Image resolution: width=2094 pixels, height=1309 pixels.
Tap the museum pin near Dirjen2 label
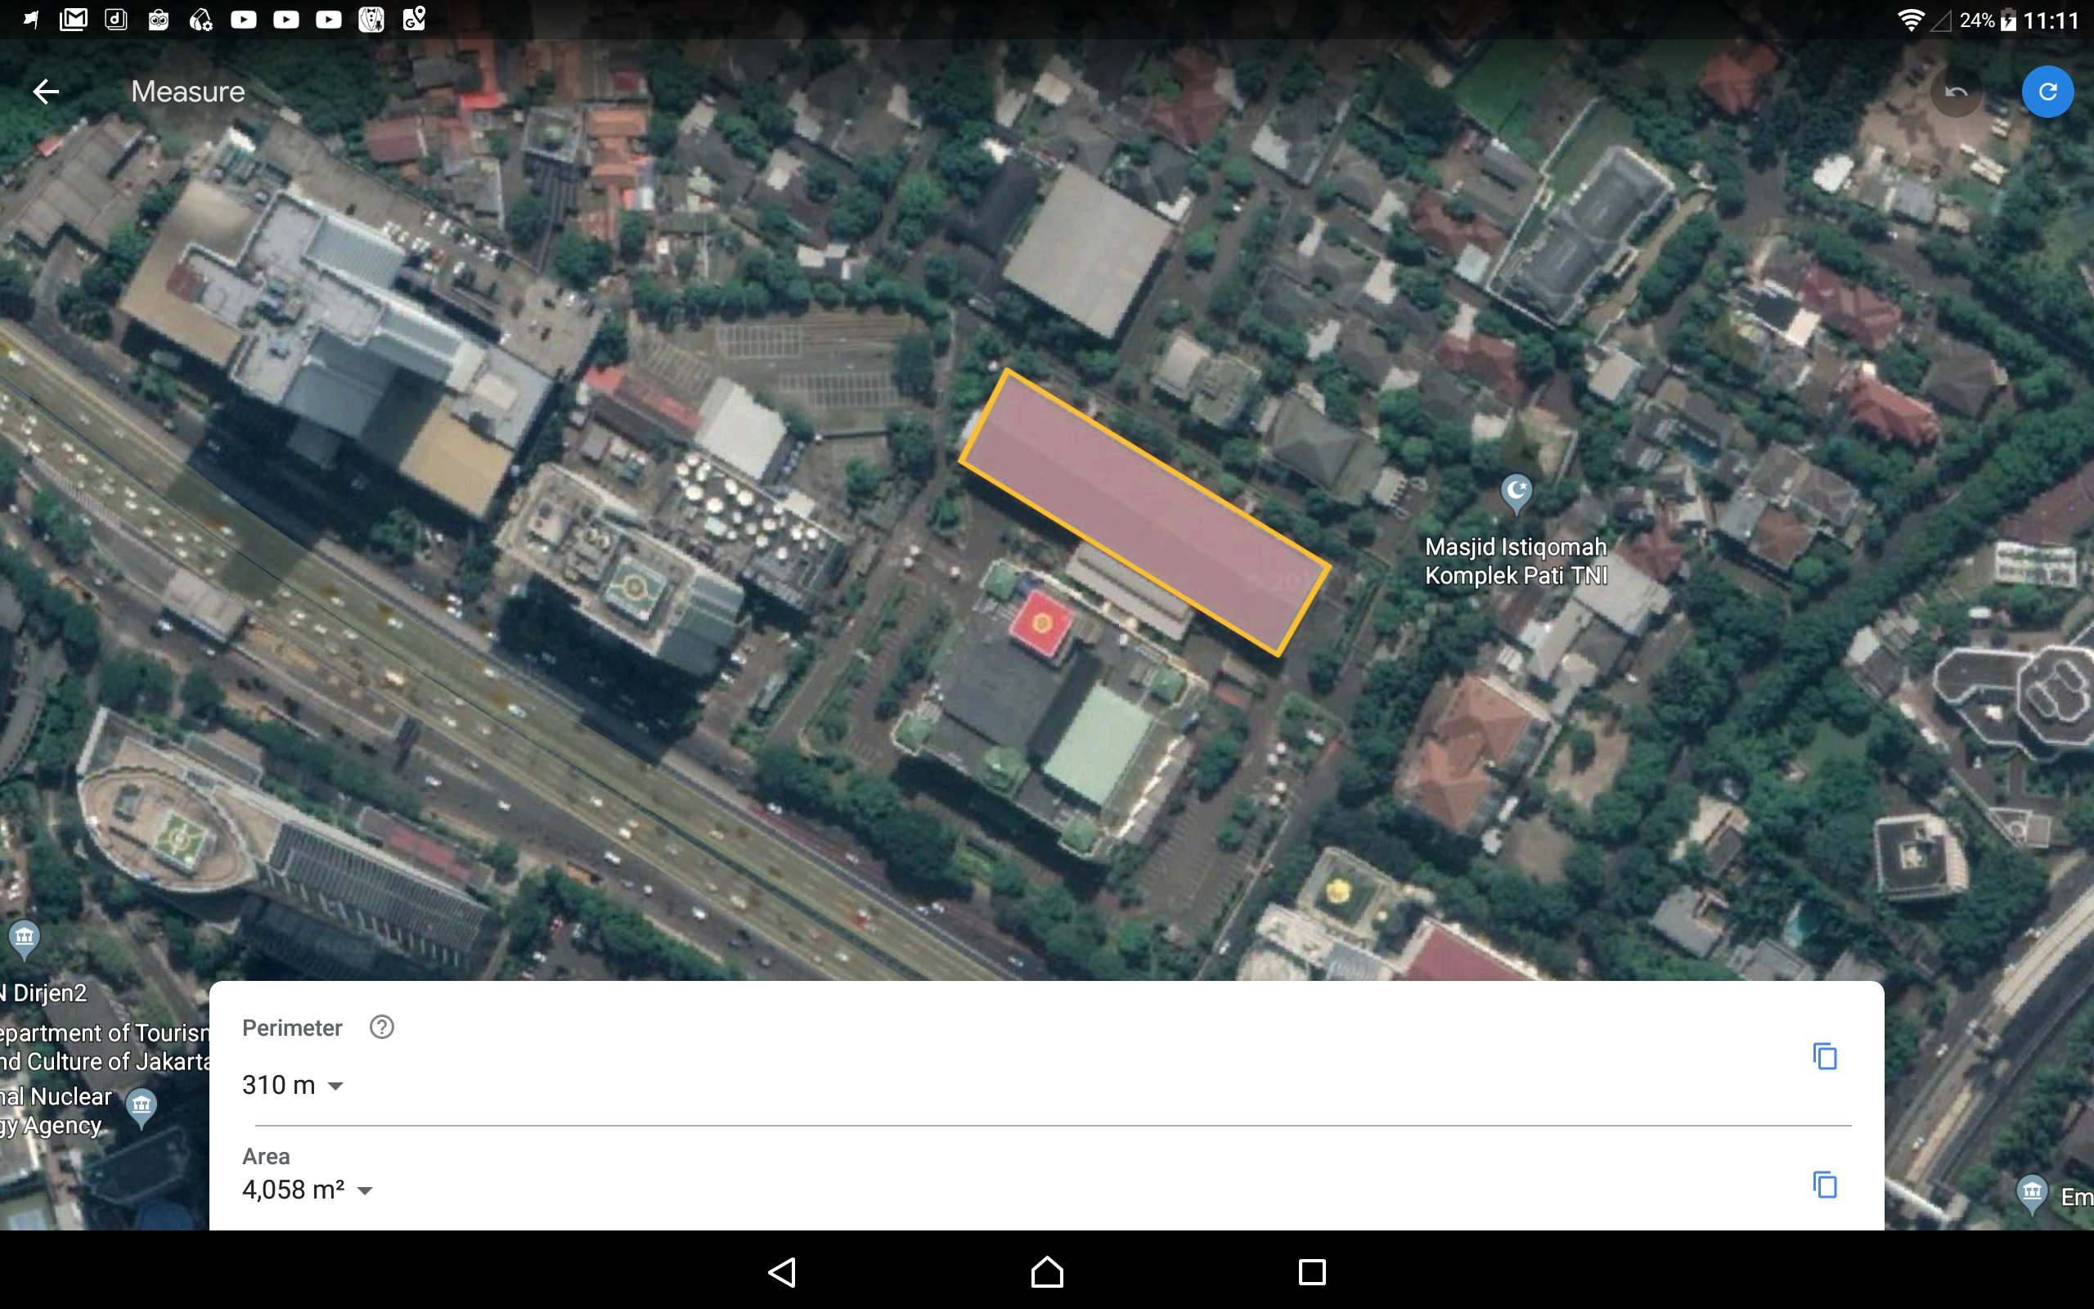[x=25, y=938]
